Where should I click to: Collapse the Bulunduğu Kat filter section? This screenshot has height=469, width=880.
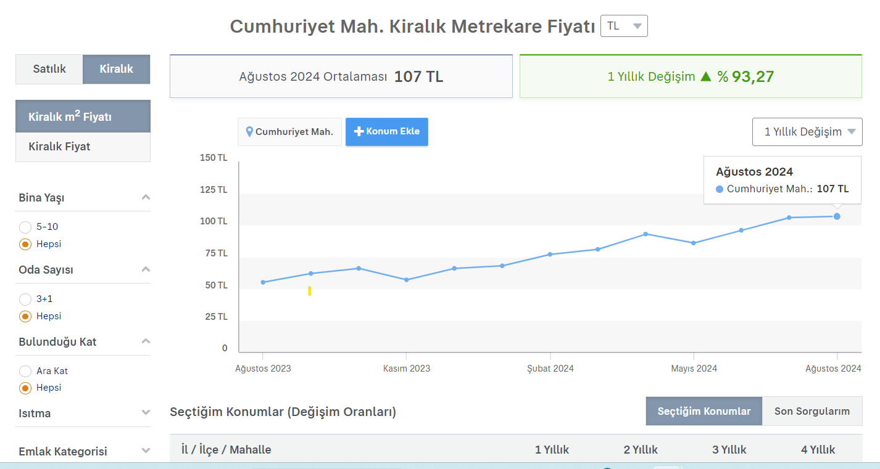click(146, 341)
